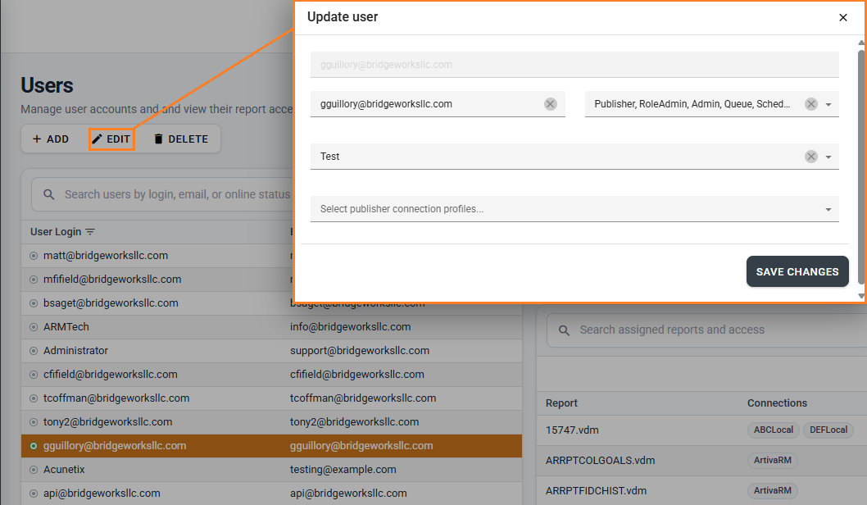Click the DELETE user button

[x=181, y=139]
